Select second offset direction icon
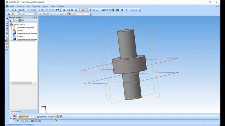This screenshot has height=126, width=225. point(61,117)
